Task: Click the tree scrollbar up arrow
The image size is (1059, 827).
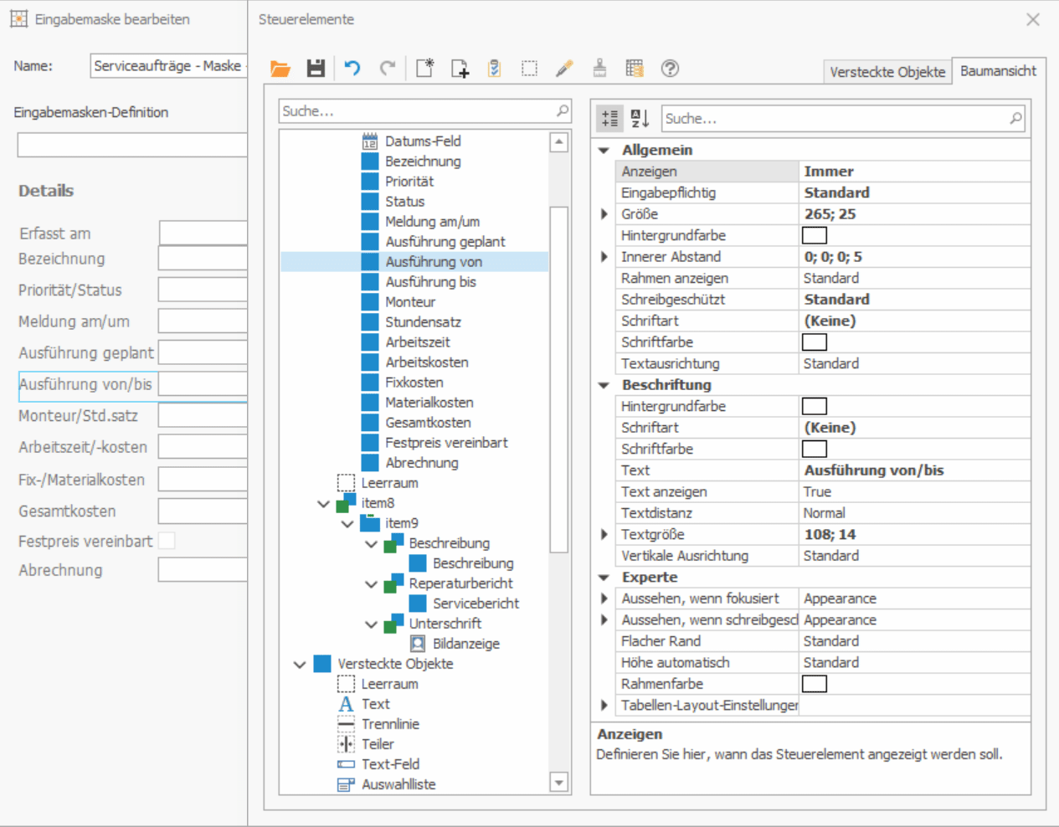Action: tap(559, 142)
